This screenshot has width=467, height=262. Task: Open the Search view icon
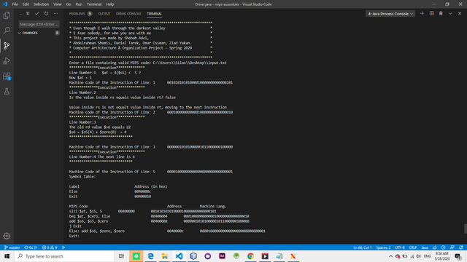pos(7,31)
